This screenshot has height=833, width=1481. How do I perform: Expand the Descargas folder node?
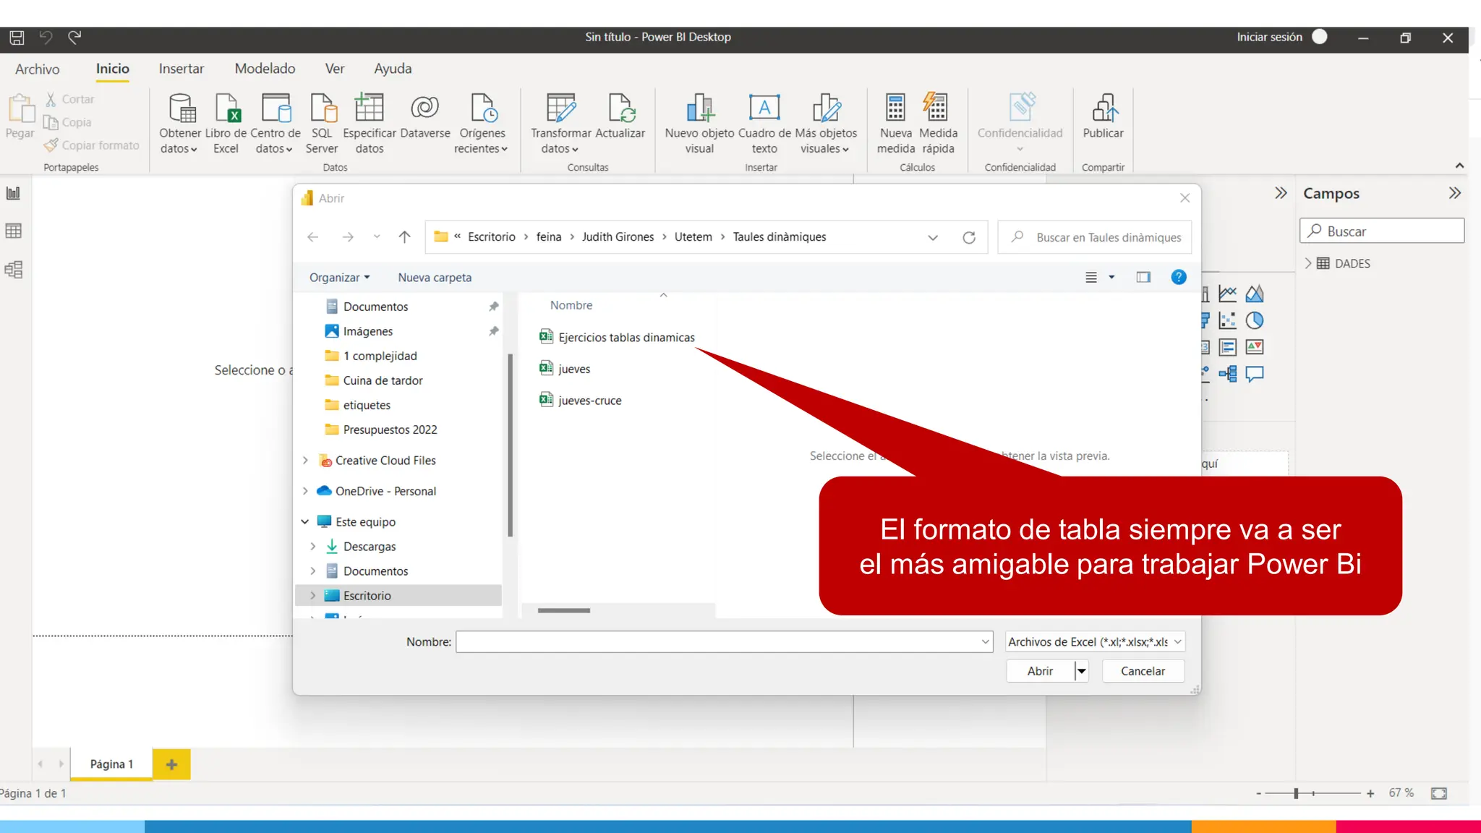pyautogui.click(x=313, y=547)
